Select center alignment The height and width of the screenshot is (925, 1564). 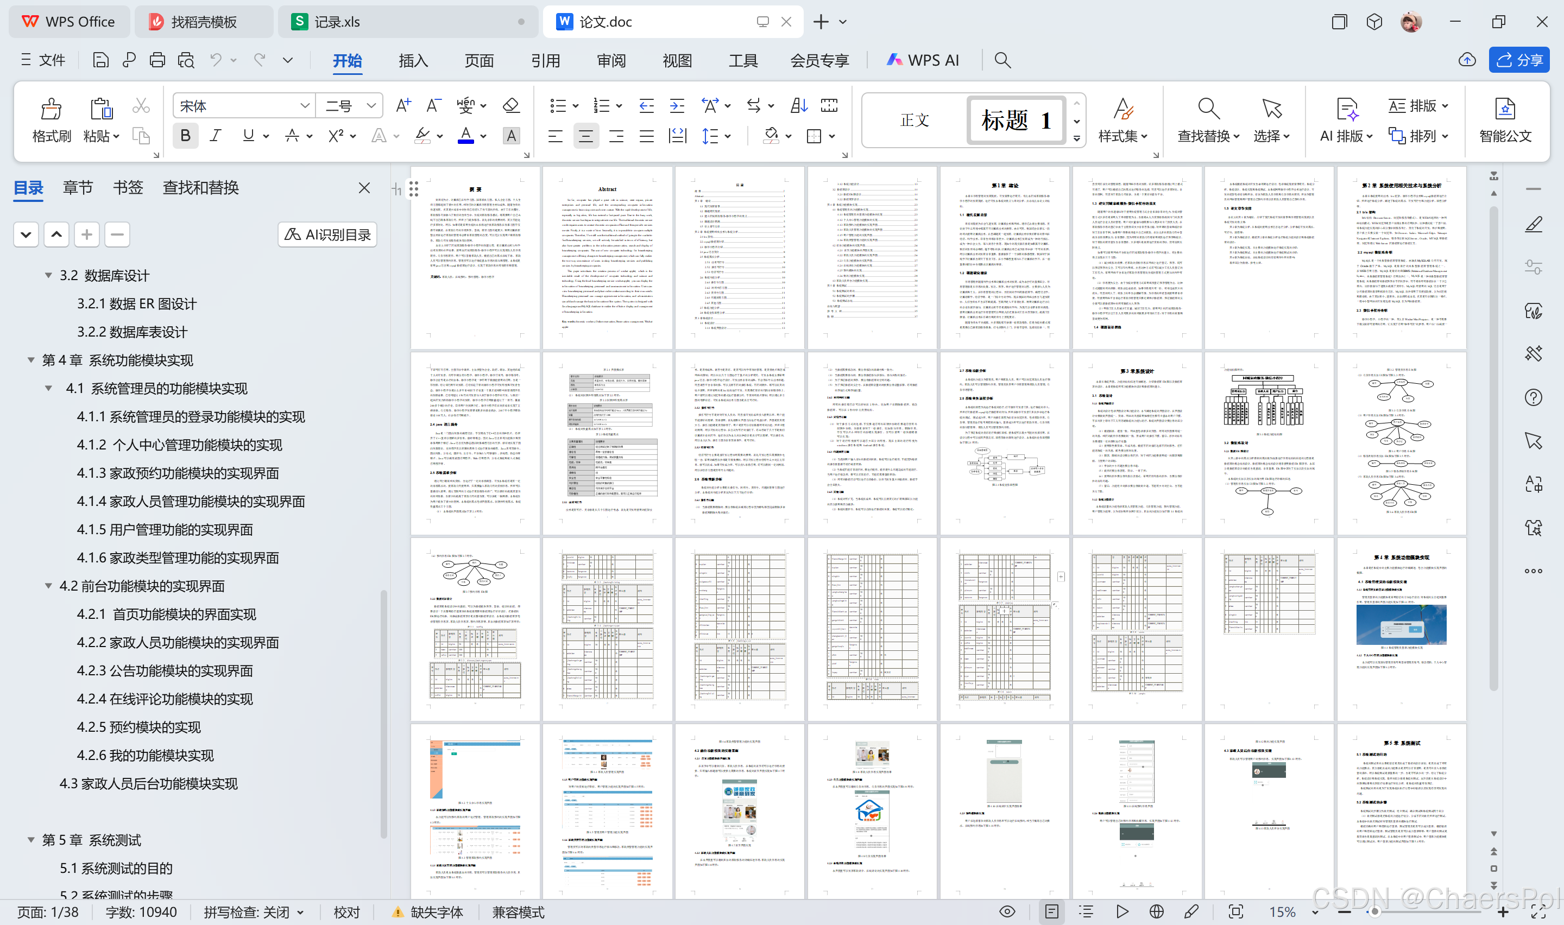click(585, 135)
